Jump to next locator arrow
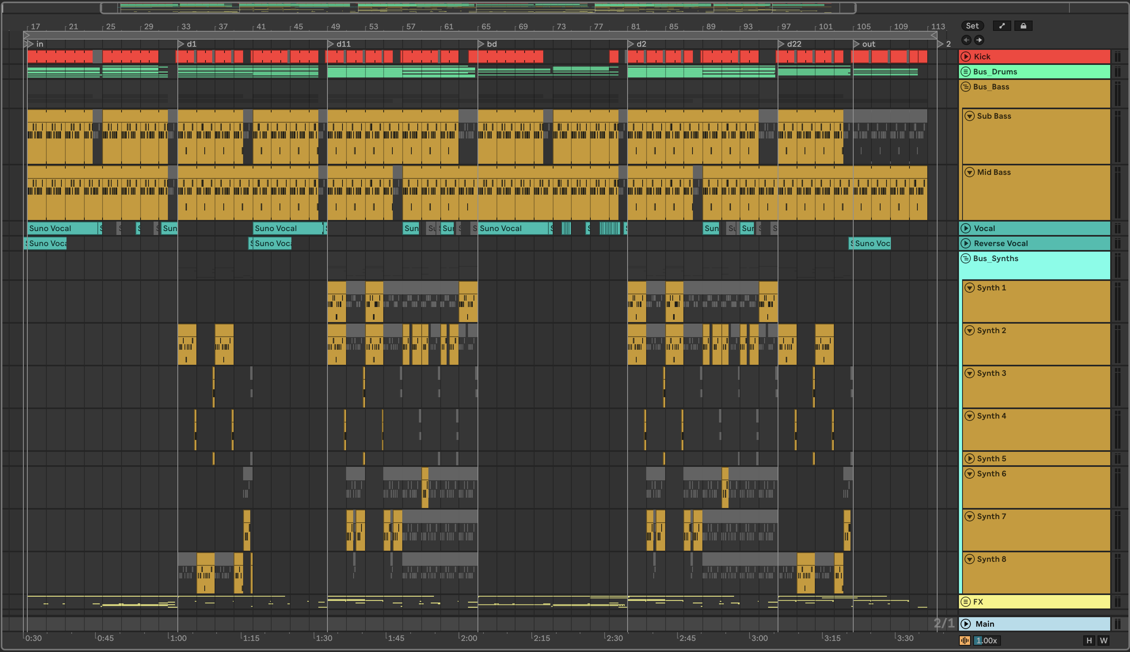Image resolution: width=1130 pixels, height=652 pixels. pyautogui.click(x=979, y=40)
